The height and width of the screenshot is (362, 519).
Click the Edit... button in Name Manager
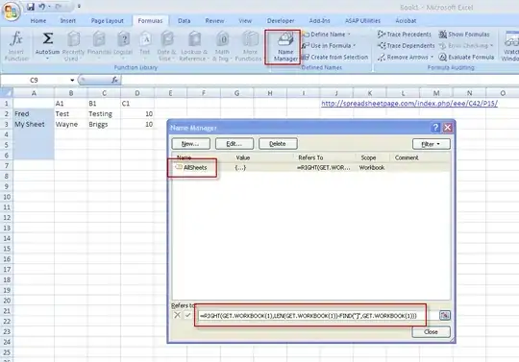click(x=234, y=144)
